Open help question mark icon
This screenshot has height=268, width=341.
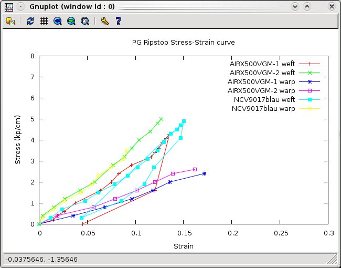click(119, 21)
